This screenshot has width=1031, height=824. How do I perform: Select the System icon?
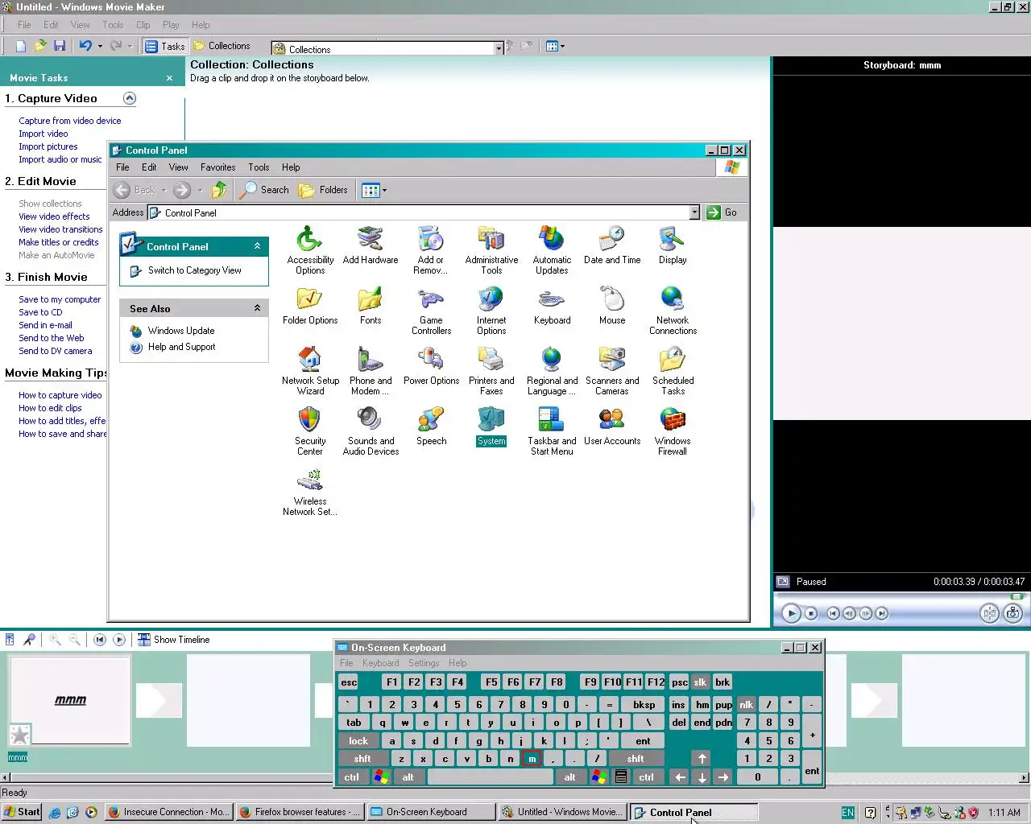491,426
